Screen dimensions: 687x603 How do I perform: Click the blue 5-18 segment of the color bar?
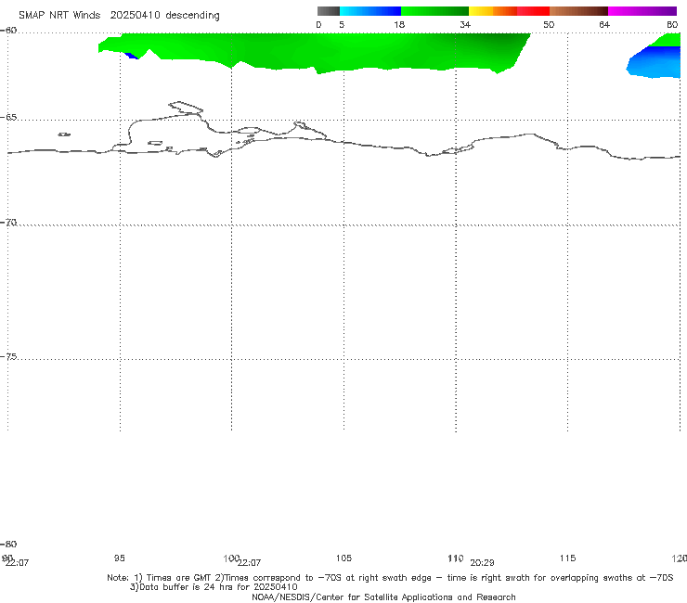[370, 11]
